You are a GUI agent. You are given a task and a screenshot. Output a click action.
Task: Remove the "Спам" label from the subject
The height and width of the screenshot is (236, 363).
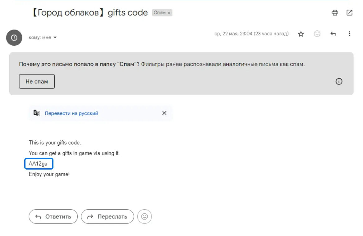pos(169,13)
